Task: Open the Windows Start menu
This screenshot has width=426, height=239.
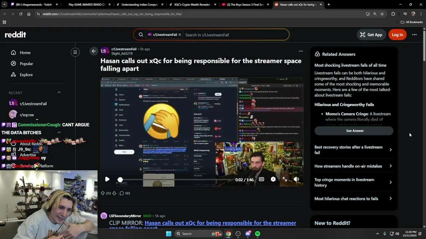Action: click(169, 234)
